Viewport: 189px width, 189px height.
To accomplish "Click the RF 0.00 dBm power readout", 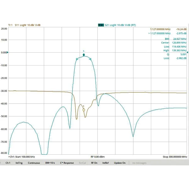I will pos(98,157).
